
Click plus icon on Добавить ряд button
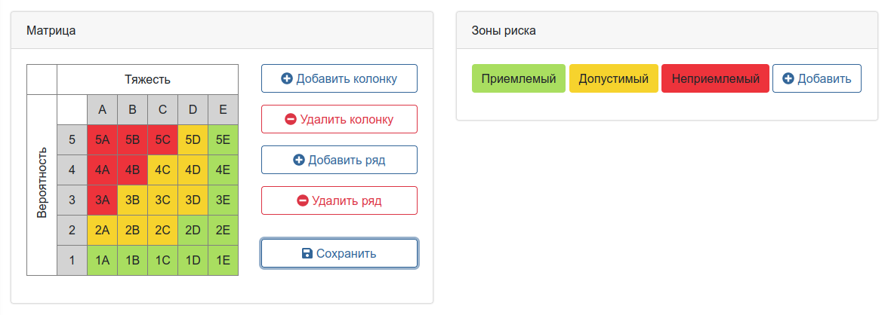coord(298,160)
